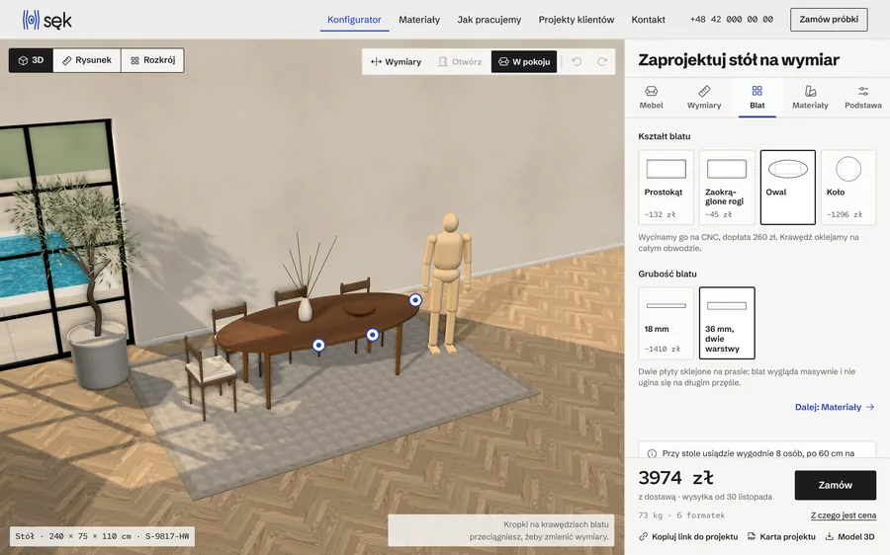Click the wooden mannequin figure in the scene

click(x=446, y=283)
